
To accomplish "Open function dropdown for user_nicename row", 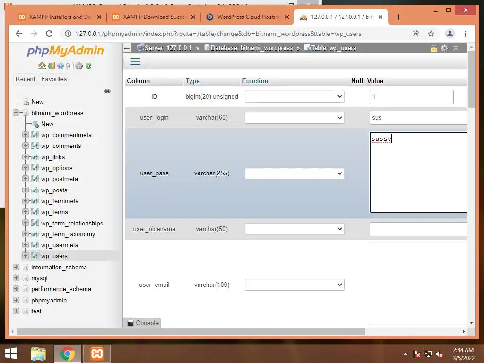I will [x=294, y=229].
